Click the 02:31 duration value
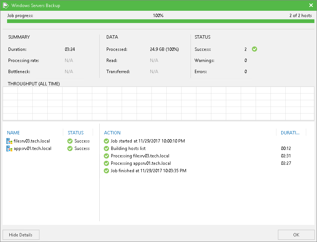Viewport: 317px width, 242px height. [286, 156]
